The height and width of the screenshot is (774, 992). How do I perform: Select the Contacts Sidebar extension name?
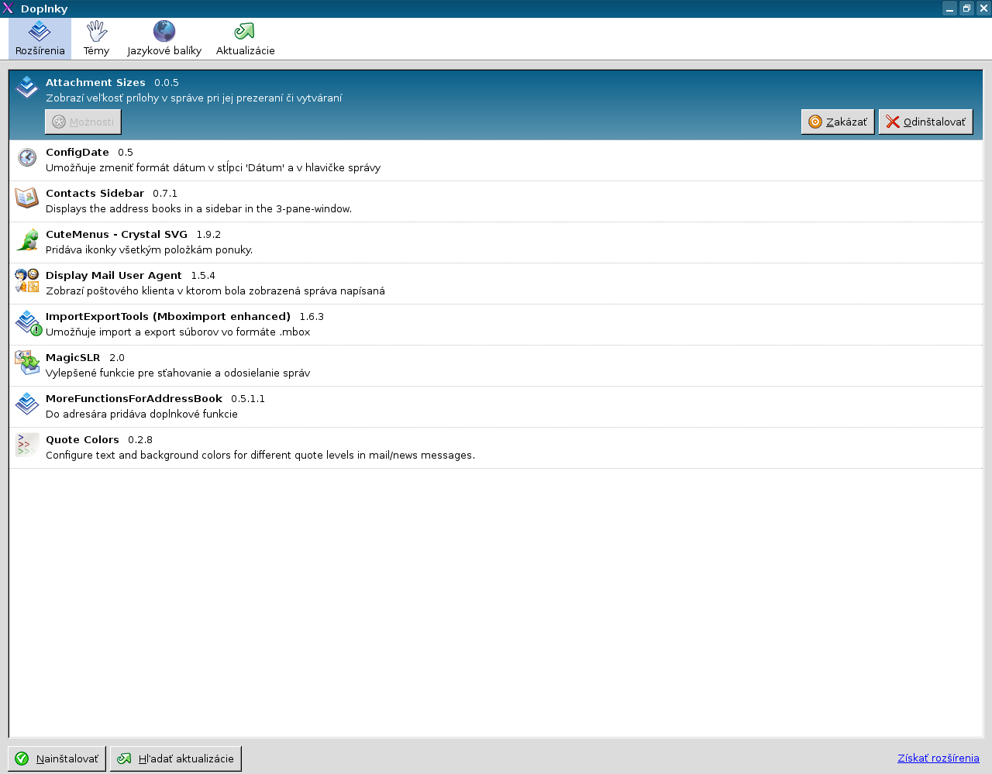click(x=95, y=193)
